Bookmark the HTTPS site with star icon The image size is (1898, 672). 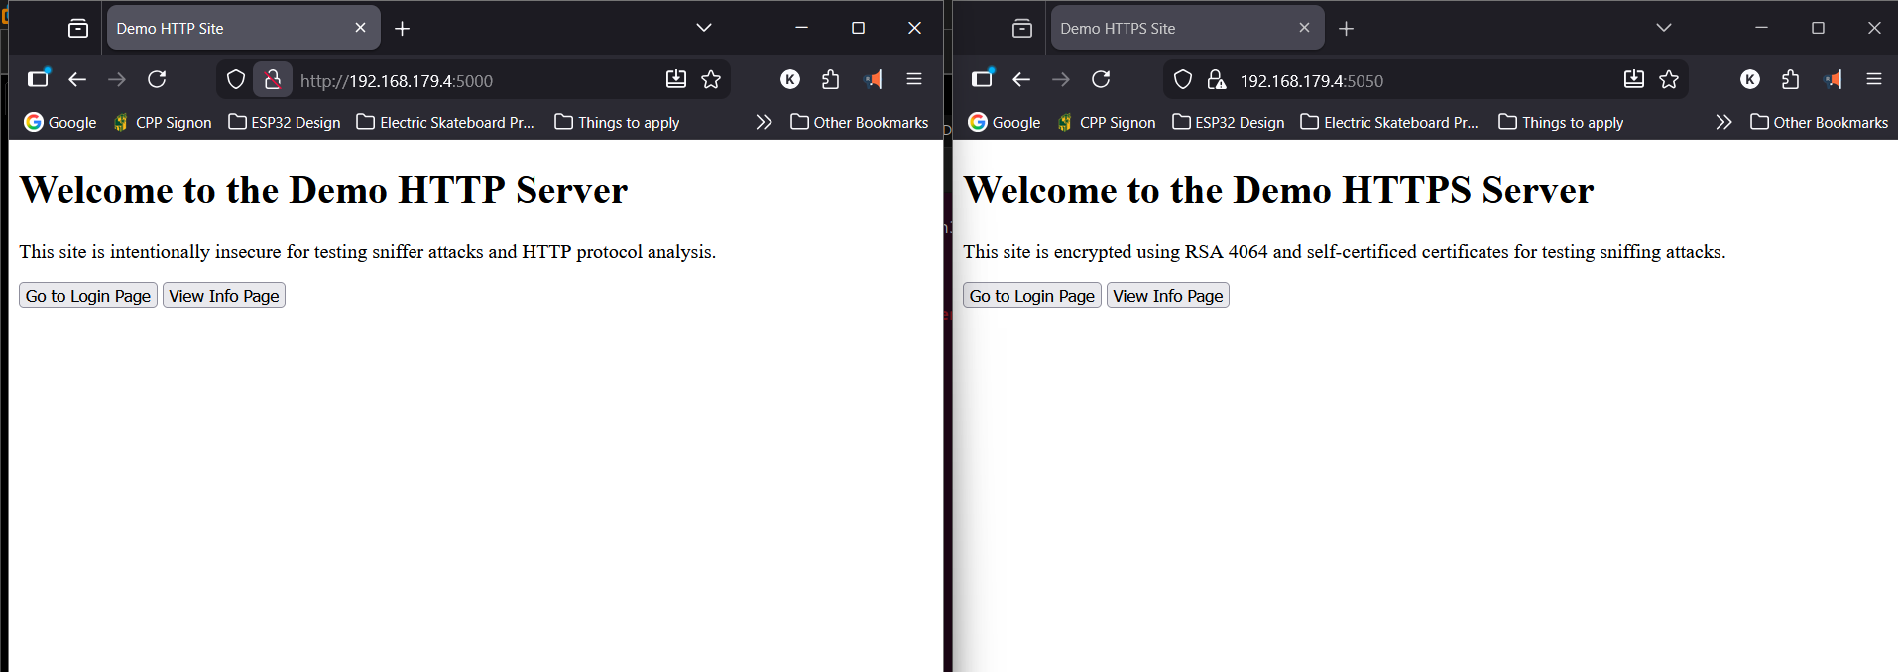1669,80
